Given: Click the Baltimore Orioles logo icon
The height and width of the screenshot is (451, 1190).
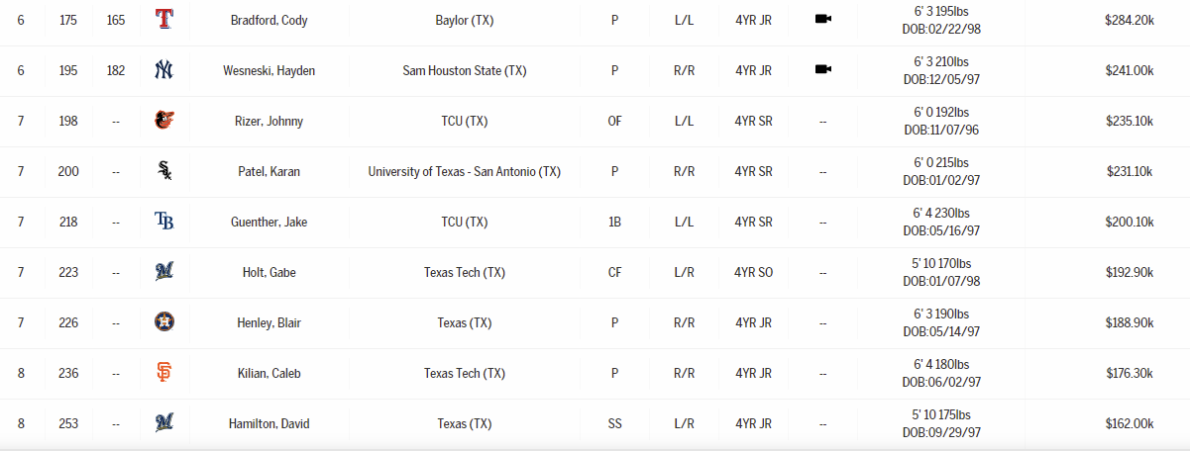Looking at the screenshot, I should coord(163,121).
